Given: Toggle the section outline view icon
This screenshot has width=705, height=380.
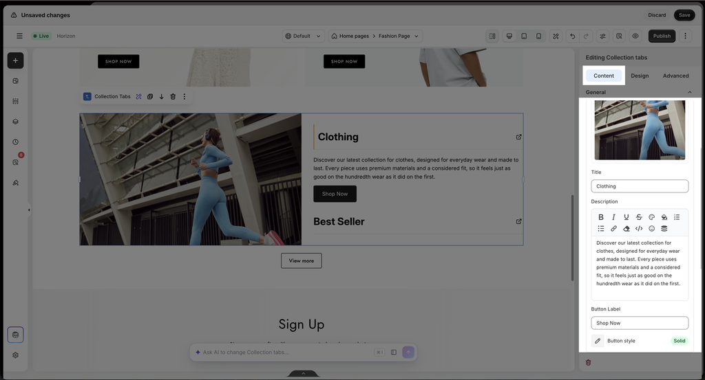Looking at the screenshot, I should click(492, 36).
